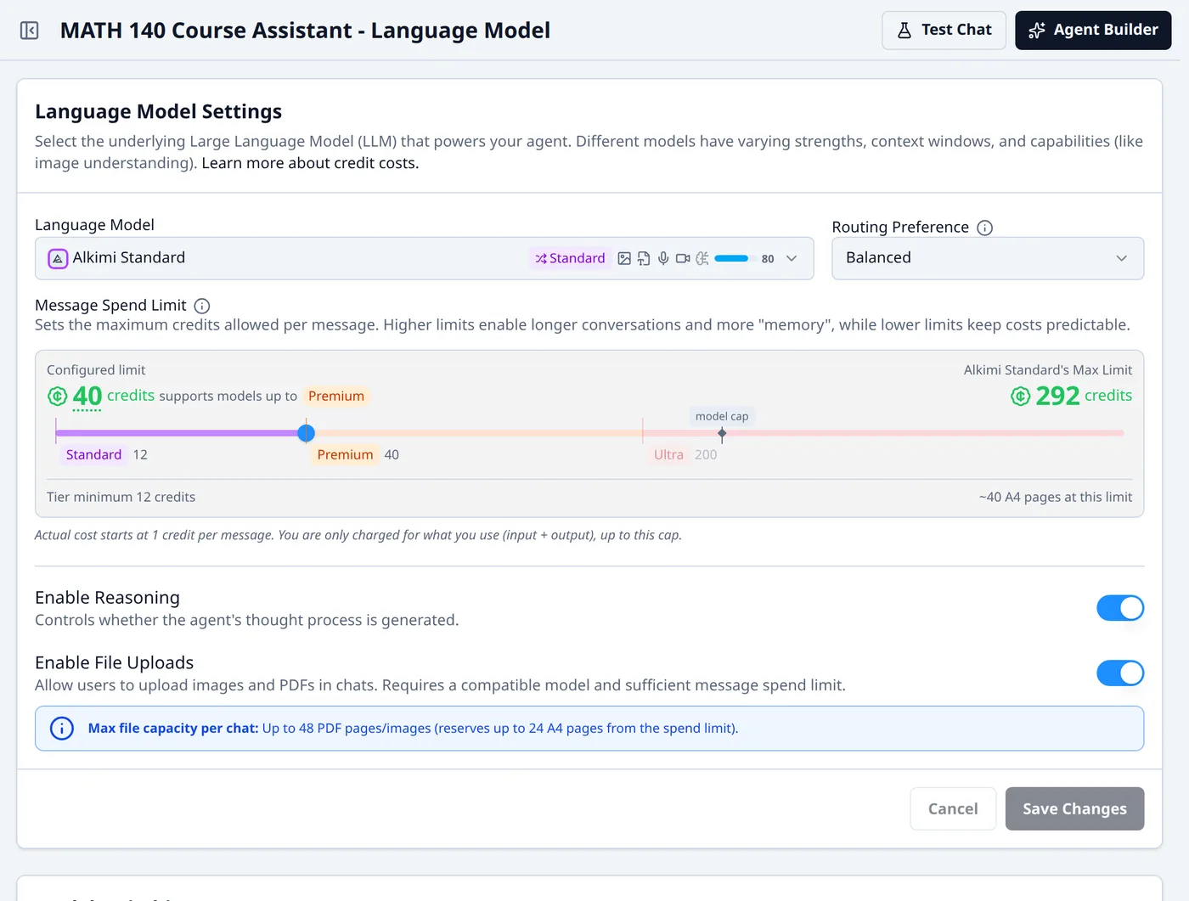Expand the Language Model dropdown chevron
The width and height of the screenshot is (1189, 901).
click(792, 258)
